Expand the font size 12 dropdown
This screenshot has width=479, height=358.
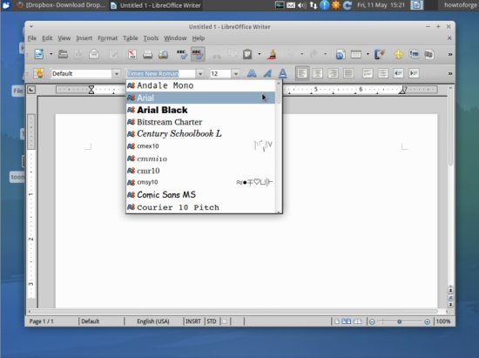235,74
